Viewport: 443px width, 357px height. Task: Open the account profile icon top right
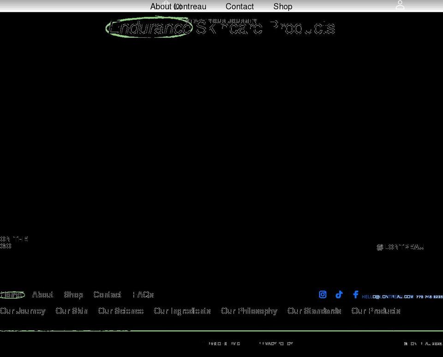[x=400, y=5]
